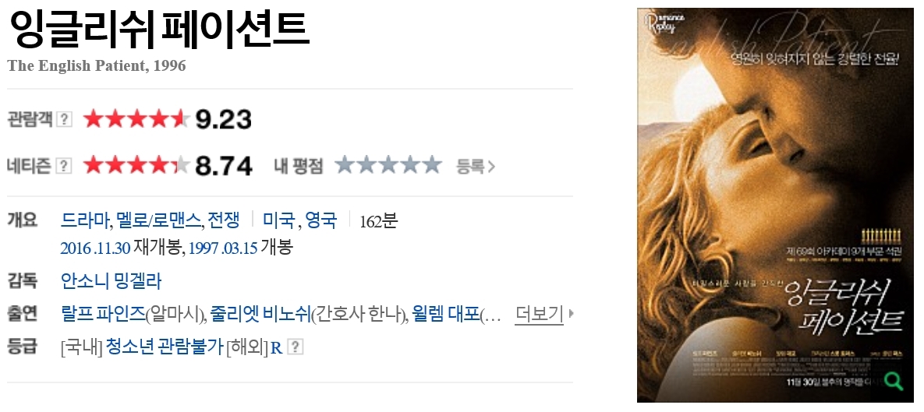This screenshot has width=924, height=412.
Task: Open the 전쟁 genre link
Action: tap(224, 220)
